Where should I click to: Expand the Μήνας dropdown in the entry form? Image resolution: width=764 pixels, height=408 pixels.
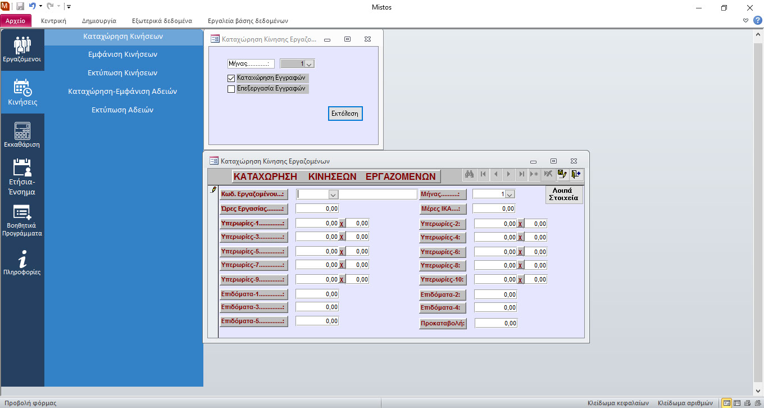pyautogui.click(x=510, y=194)
